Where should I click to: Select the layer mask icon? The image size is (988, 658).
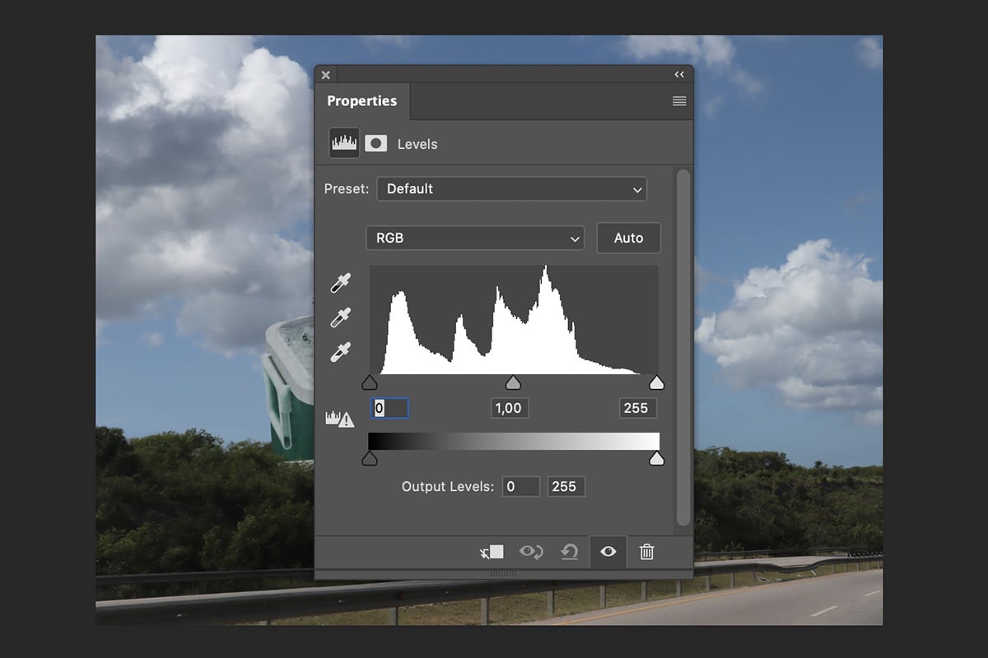pos(376,143)
